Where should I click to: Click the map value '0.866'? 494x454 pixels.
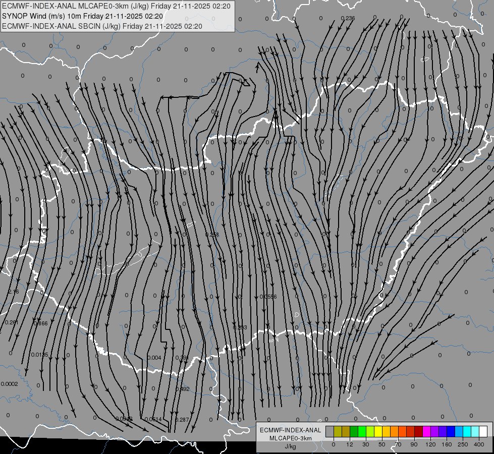41,323
